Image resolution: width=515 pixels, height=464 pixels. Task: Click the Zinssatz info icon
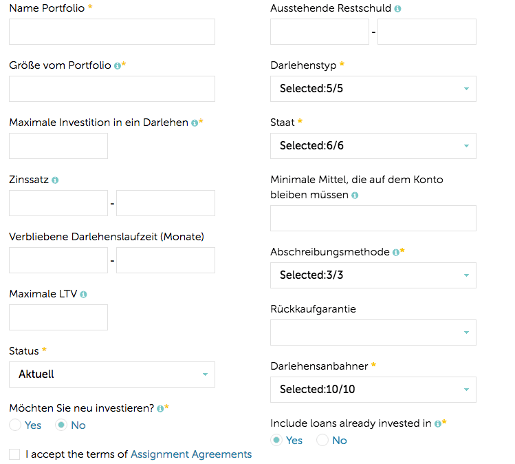click(x=55, y=180)
